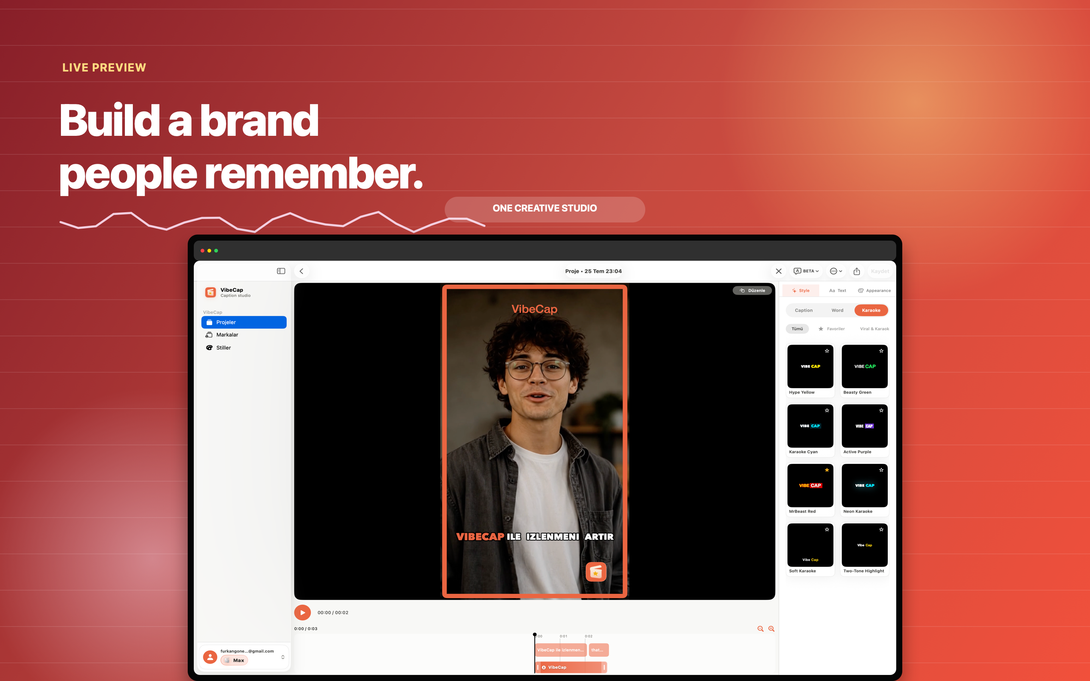
Task: Apply the MrBeast Red style thumbnail
Action: pos(810,485)
